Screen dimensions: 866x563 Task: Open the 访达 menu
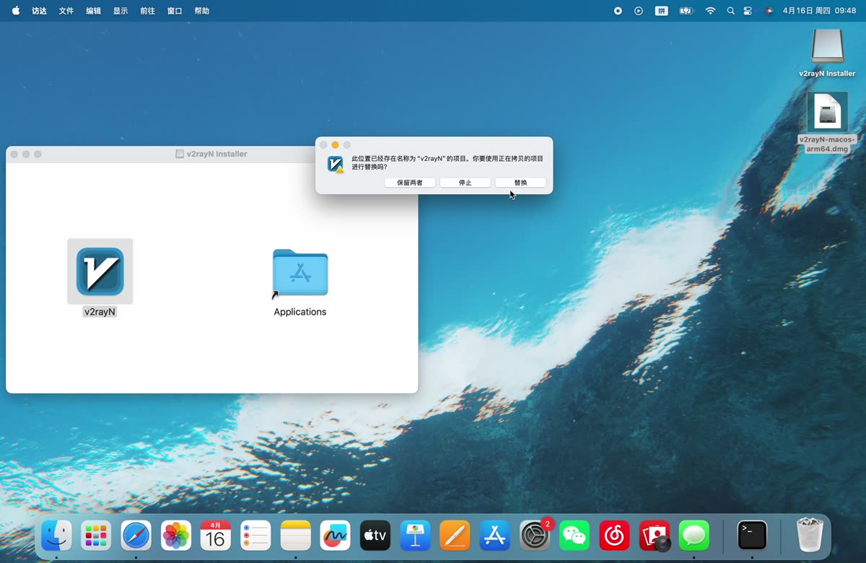coord(39,11)
